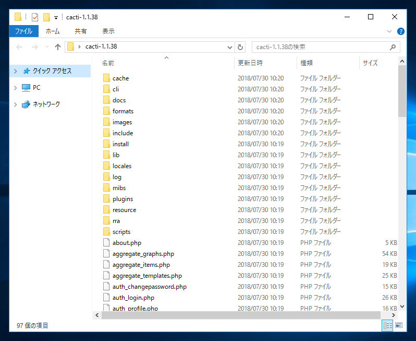The image size is (416, 341).
Task: Select the file name aggregate_templates.php
Action: (x=147, y=276)
